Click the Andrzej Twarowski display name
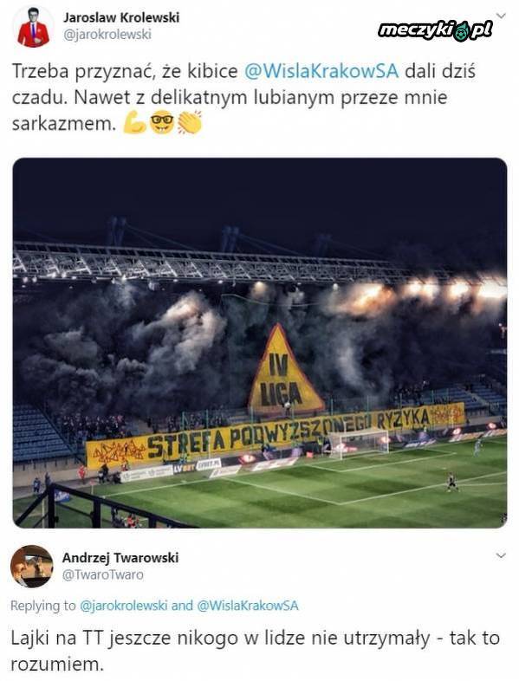The height and width of the screenshot is (681, 519). [120, 557]
